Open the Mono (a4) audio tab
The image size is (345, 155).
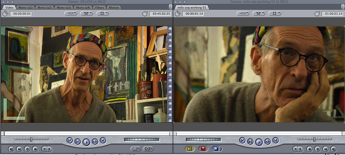point(83,7)
